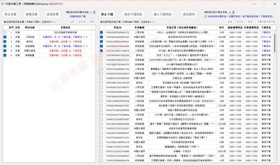The image size is (280, 165).
Task: Click the 采集任务数 value field showing 5
Action: click(x=91, y=12)
